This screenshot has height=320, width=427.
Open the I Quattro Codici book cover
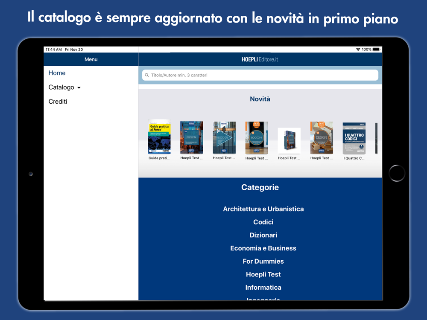click(354, 138)
